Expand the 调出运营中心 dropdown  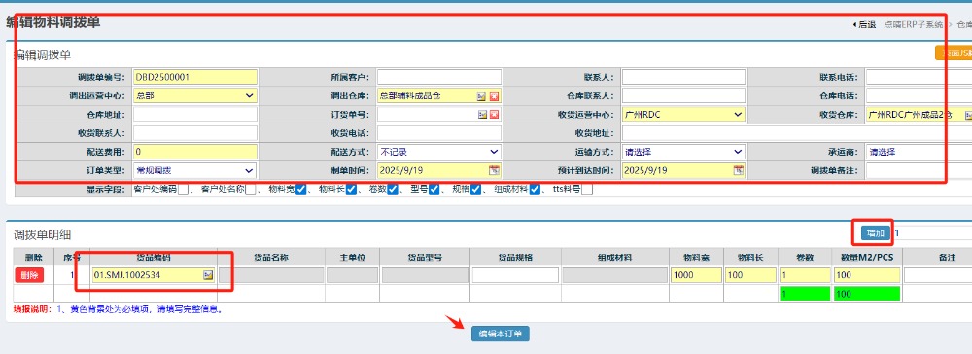(x=194, y=96)
